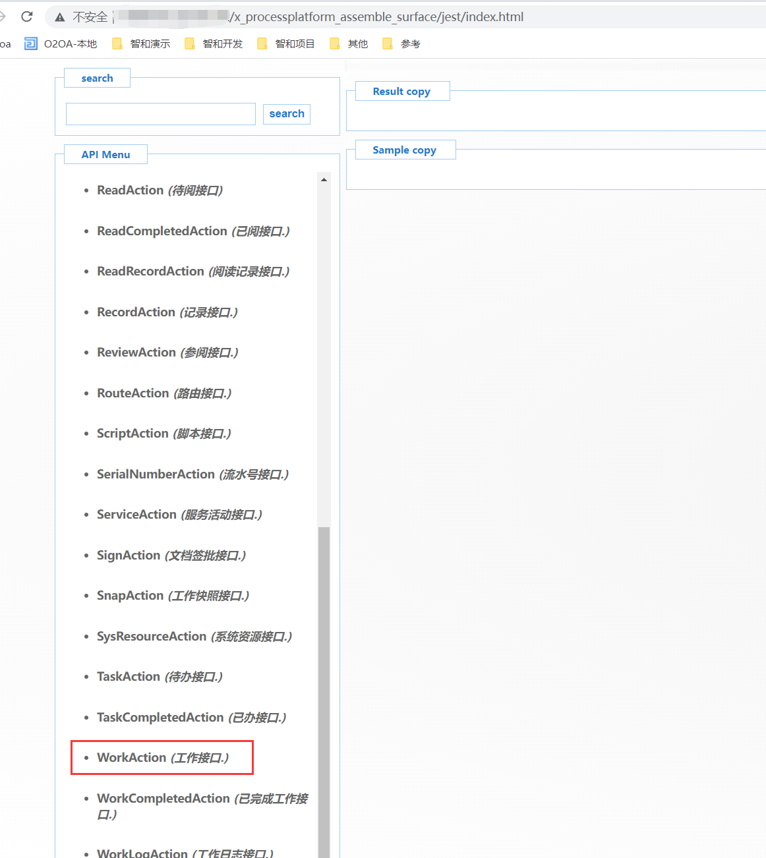766x858 pixels.
Task: Open WorkCompletedAction (已完成工作接口) item
Action: (202, 807)
